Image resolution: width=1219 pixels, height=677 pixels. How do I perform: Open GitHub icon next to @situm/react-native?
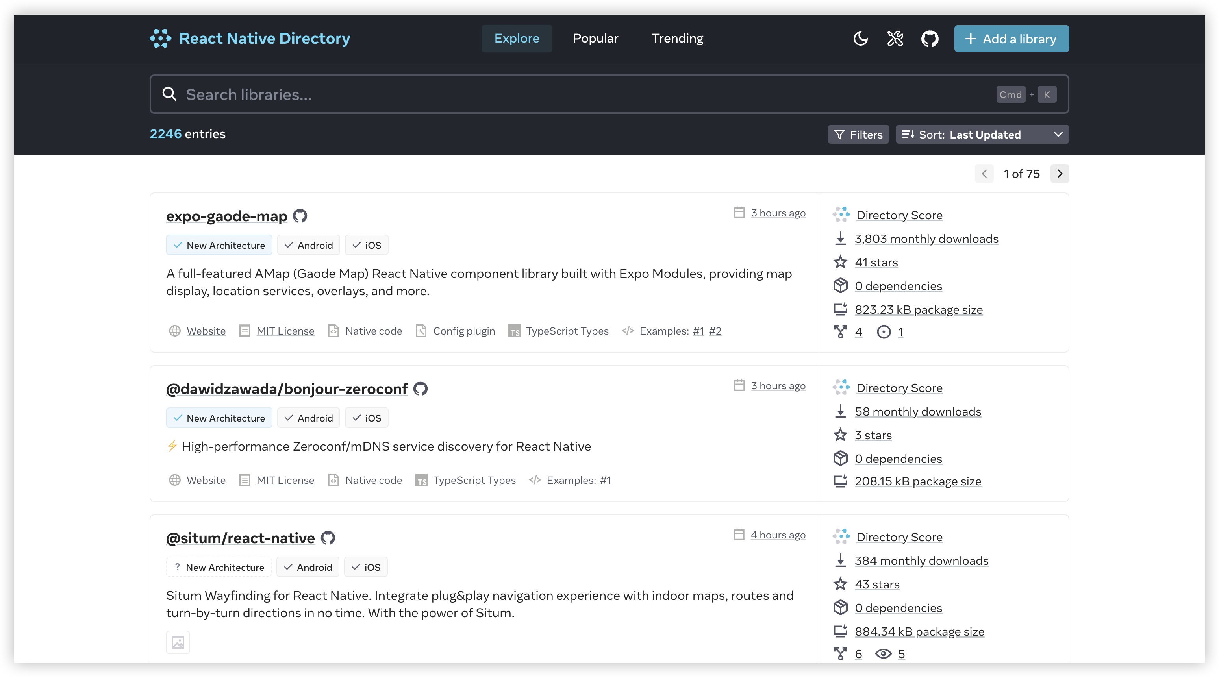coord(328,538)
